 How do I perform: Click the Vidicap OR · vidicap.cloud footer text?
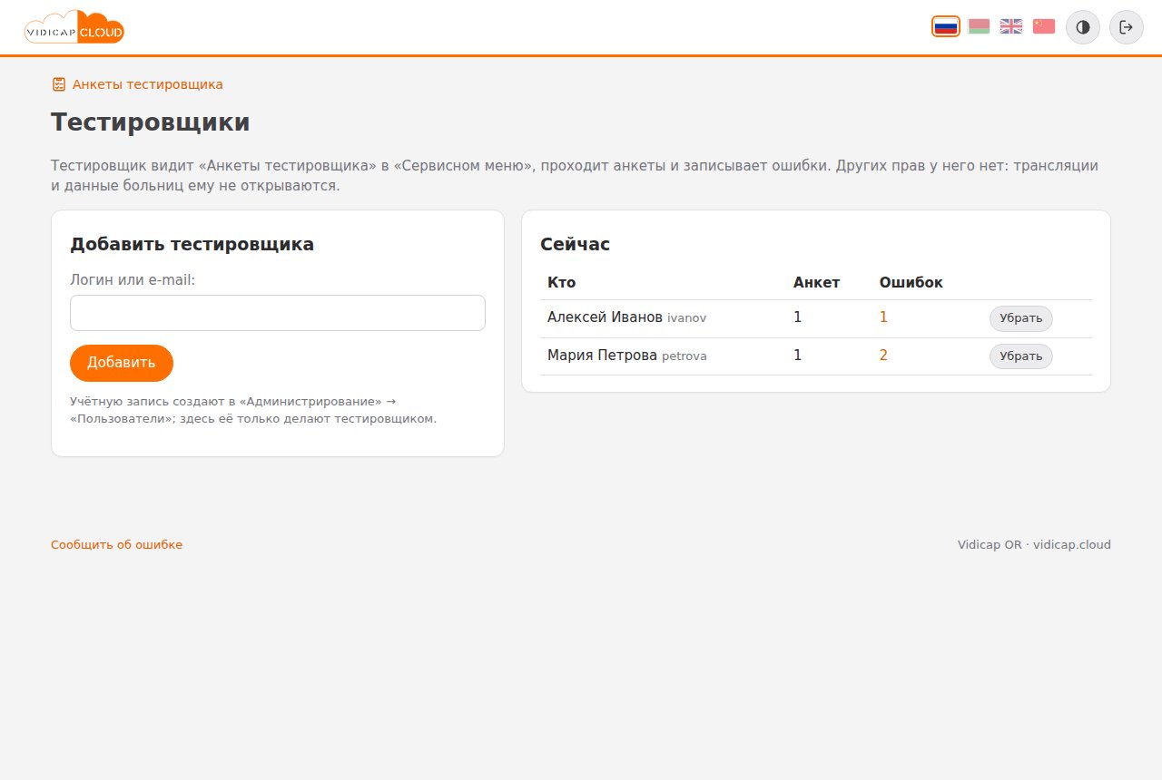pos(1034,545)
